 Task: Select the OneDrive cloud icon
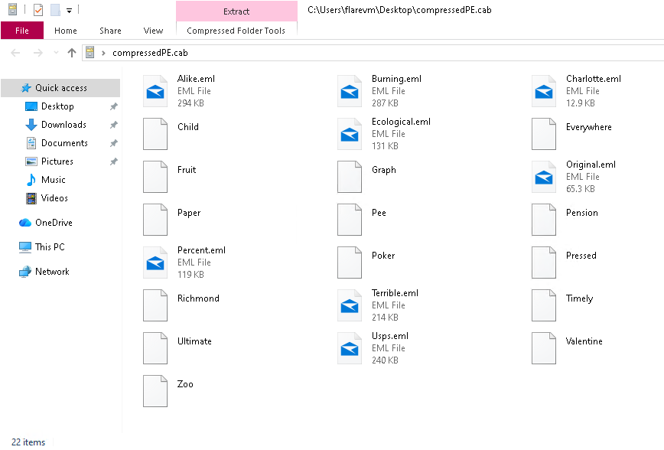(25, 223)
